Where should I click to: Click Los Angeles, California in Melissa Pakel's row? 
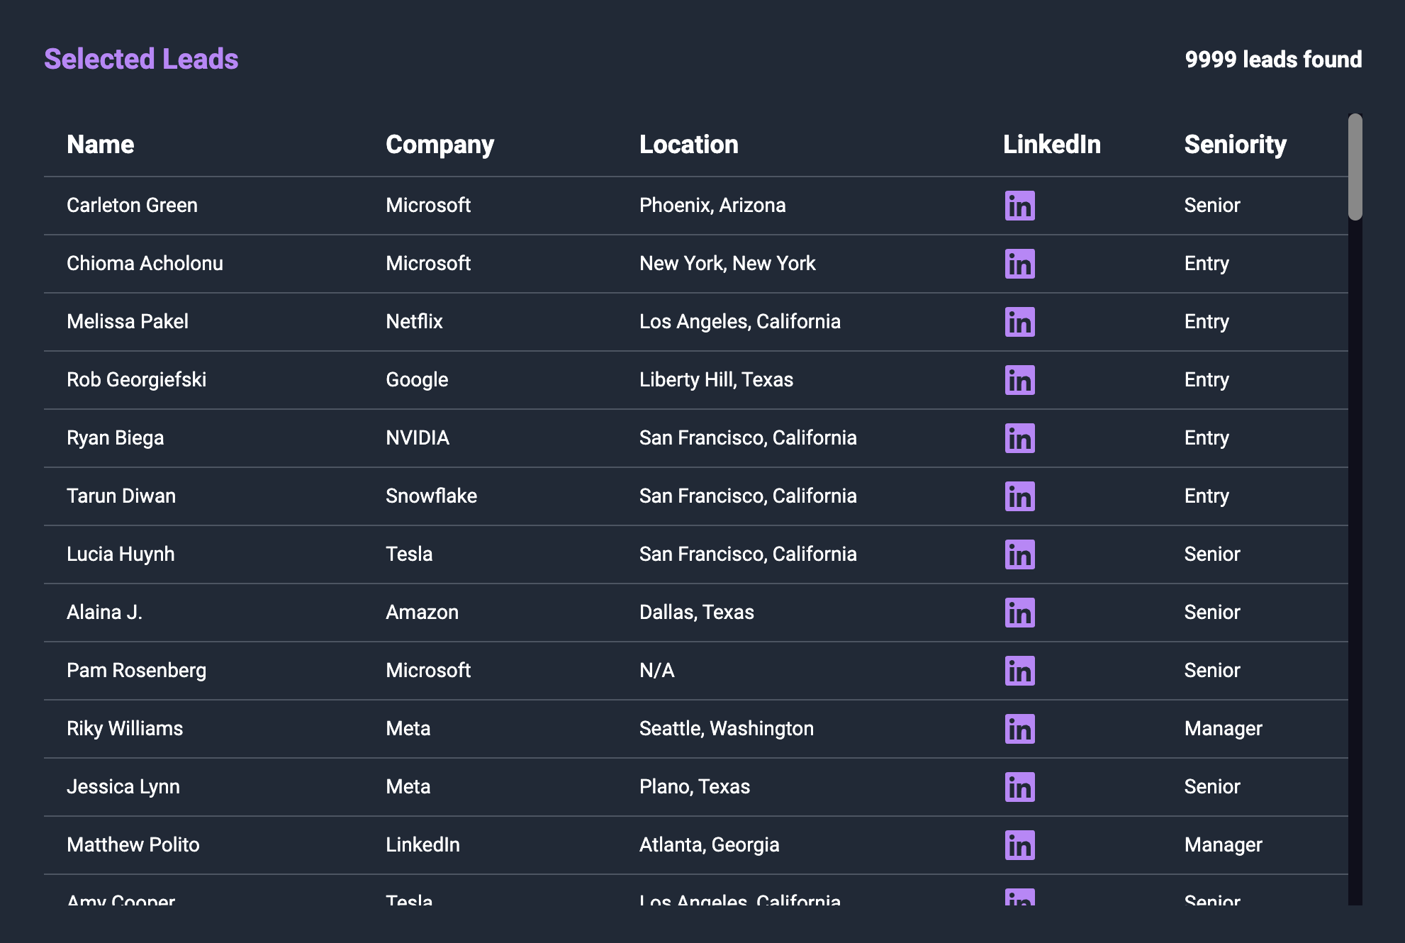pyautogui.click(x=740, y=322)
